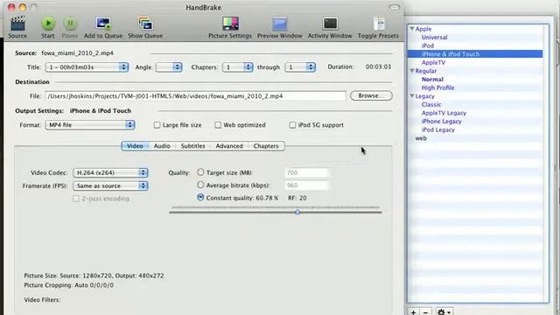The width and height of the screenshot is (560, 315).
Task: Collapse the Apple preset group
Action: (412, 29)
